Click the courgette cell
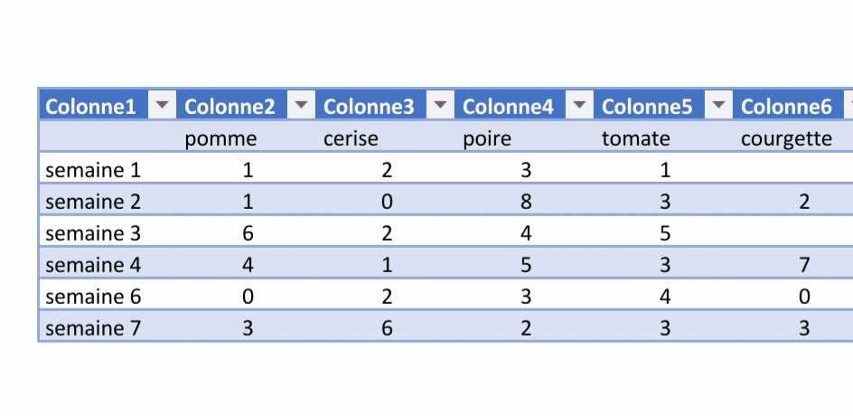The width and height of the screenshot is (853, 416). coord(785,138)
